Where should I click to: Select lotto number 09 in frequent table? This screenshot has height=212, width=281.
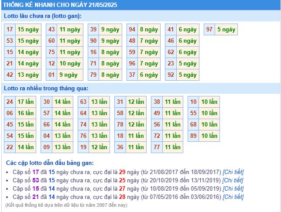[47, 147]
